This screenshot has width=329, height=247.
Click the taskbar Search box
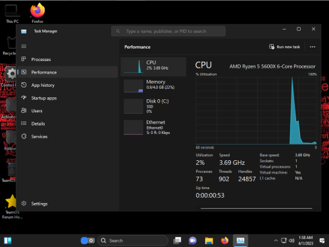click(133, 240)
